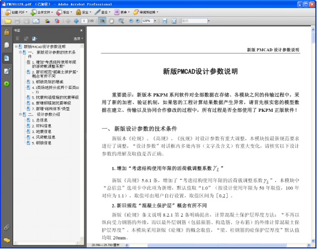Select bookmark 2.新旧规范混凝土保护层概念有所不同

coord(55,74)
